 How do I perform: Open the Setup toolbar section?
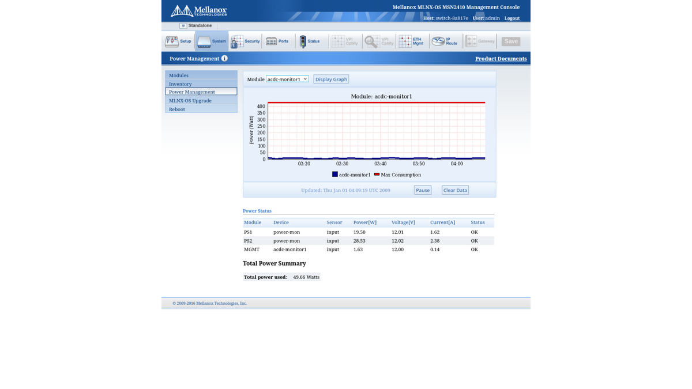pos(178,41)
